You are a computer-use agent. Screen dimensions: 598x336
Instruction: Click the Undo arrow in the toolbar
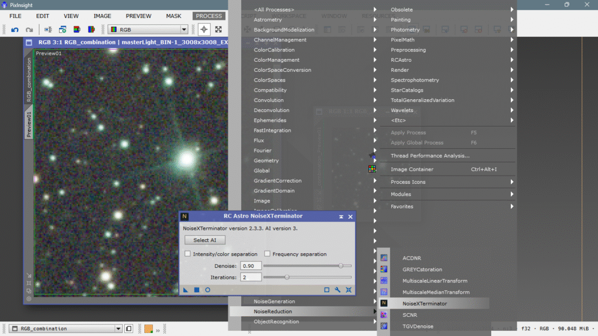pos(15,29)
